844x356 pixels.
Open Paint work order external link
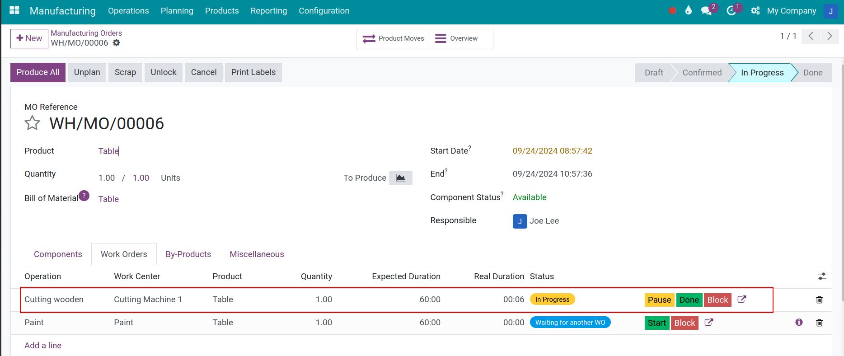click(709, 322)
